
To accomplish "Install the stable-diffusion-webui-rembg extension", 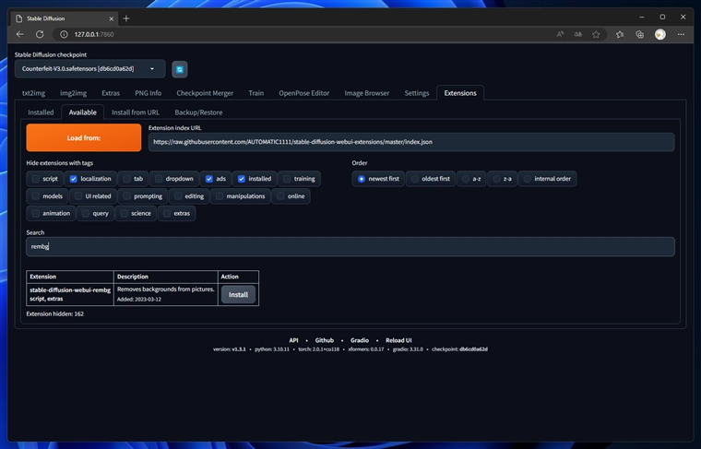I will (238, 295).
